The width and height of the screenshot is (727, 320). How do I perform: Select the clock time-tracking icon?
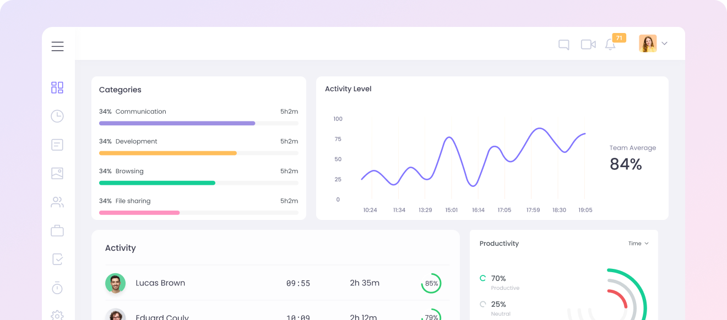click(x=57, y=116)
